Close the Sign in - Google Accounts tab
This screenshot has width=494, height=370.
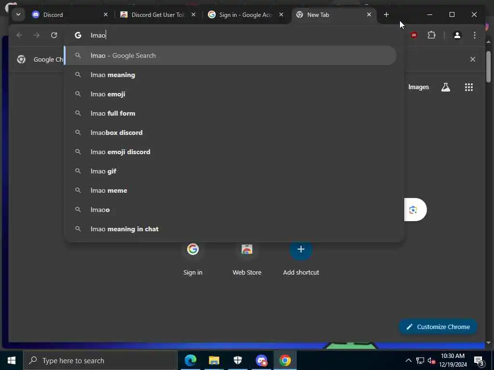[281, 14]
